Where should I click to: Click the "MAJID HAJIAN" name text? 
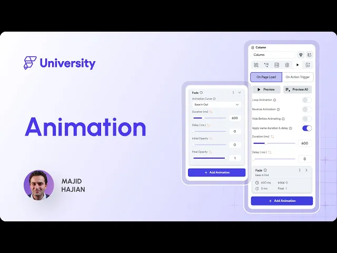(x=73, y=185)
